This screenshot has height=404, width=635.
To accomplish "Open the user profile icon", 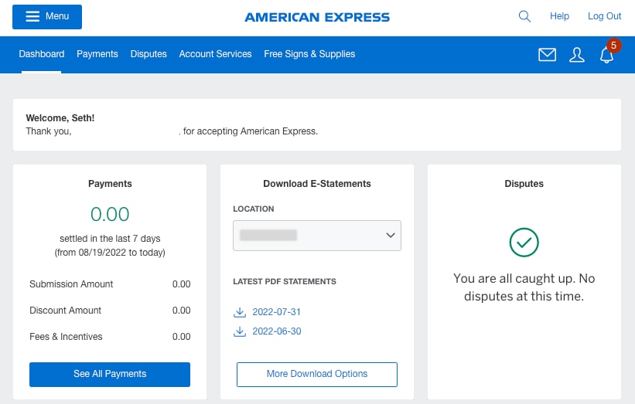I will (576, 55).
